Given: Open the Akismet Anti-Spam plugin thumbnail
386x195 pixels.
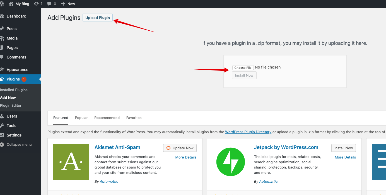Looking at the screenshot, I should coord(71,162).
